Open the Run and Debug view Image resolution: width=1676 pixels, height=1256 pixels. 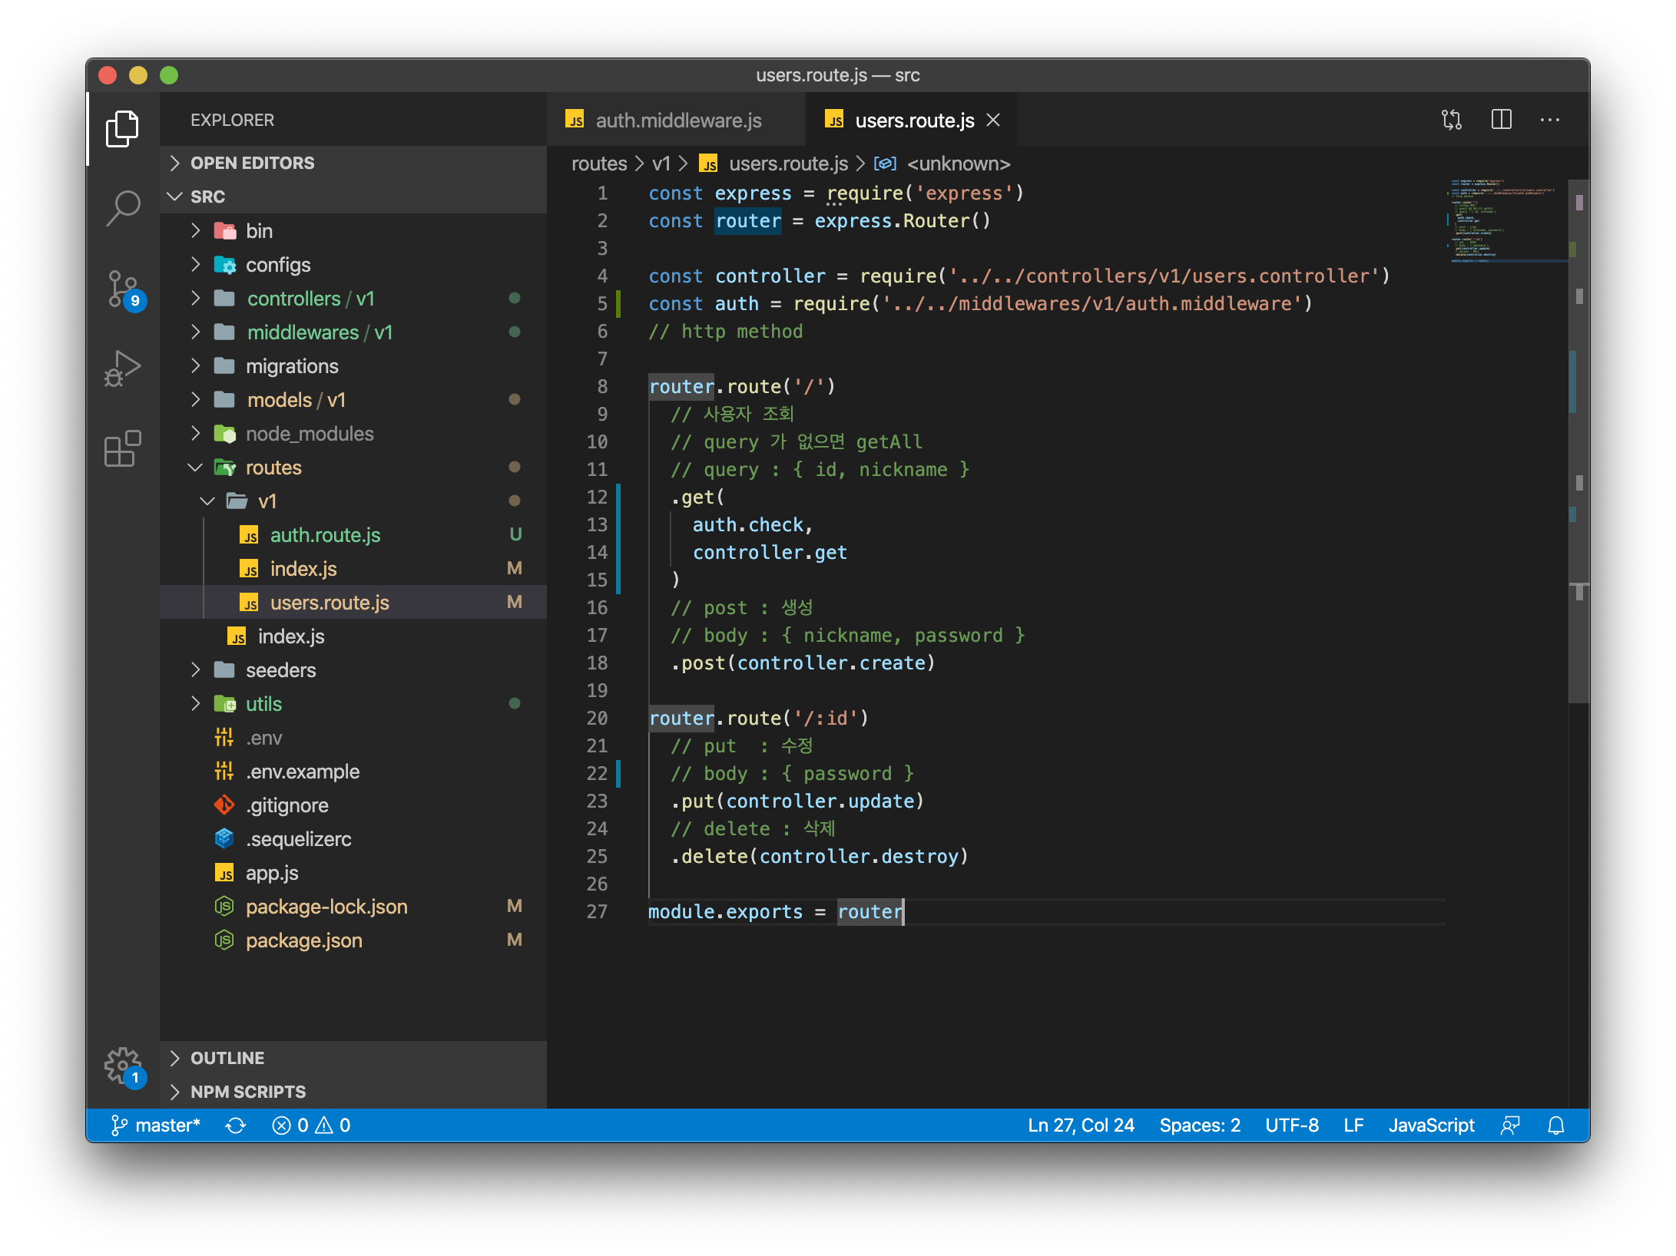pyautogui.click(x=123, y=369)
